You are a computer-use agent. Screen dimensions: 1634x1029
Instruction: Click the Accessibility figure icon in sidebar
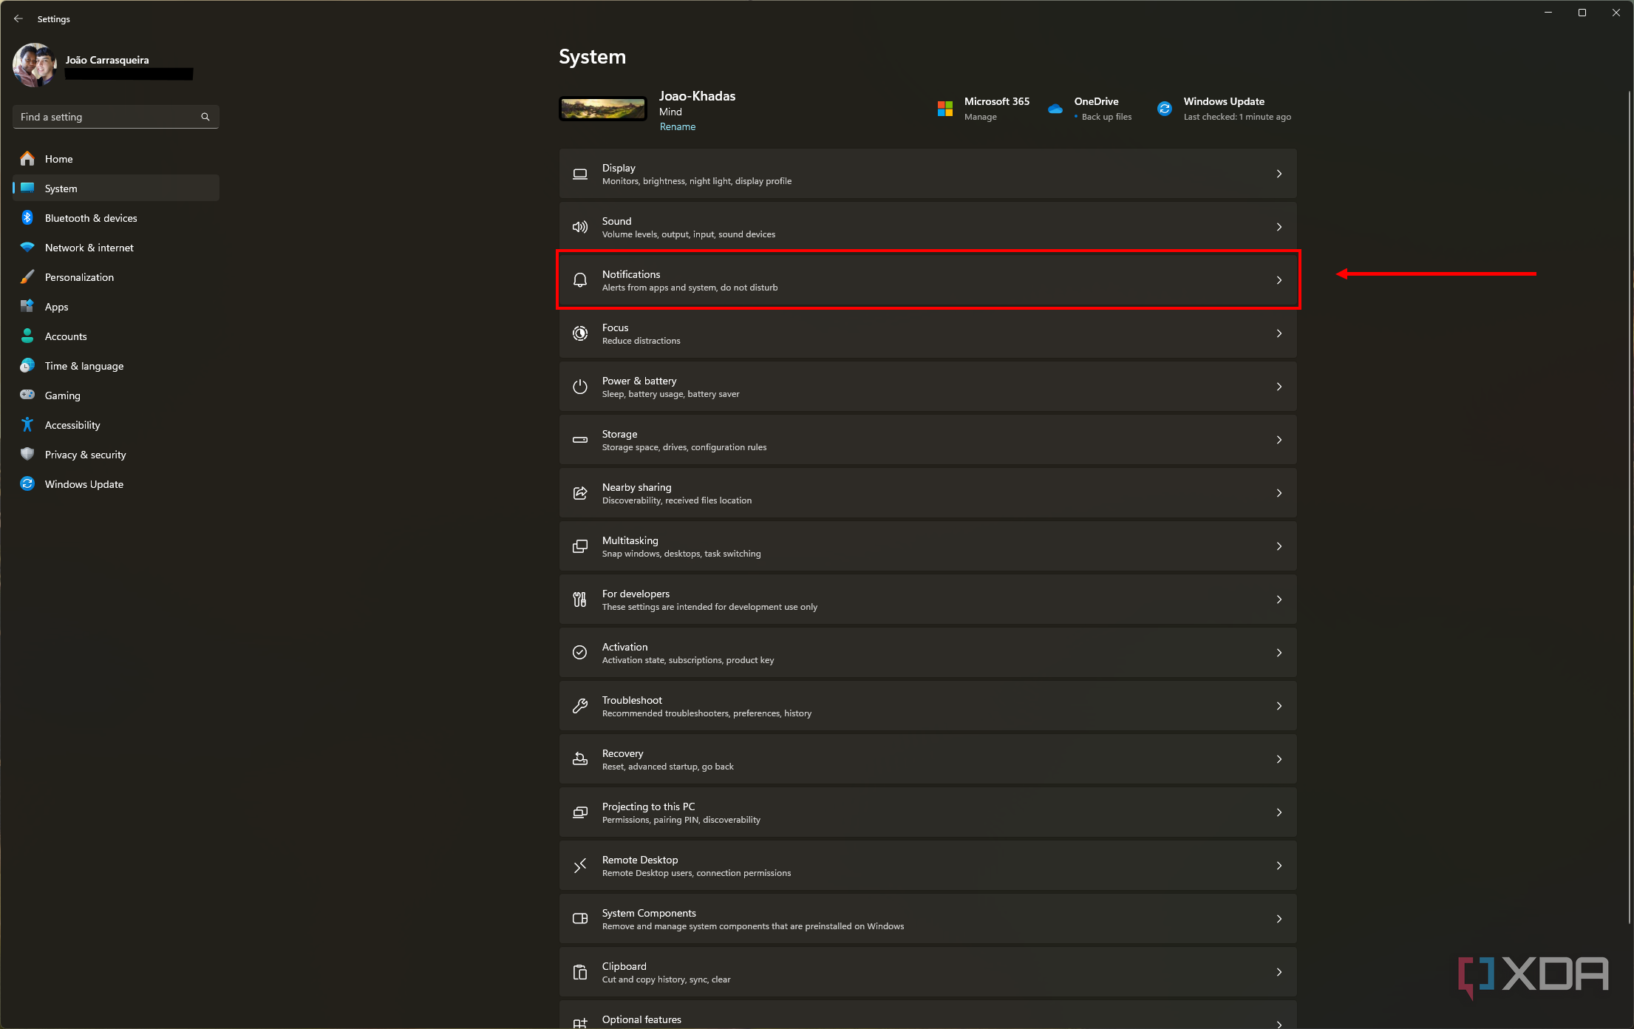click(27, 424)
